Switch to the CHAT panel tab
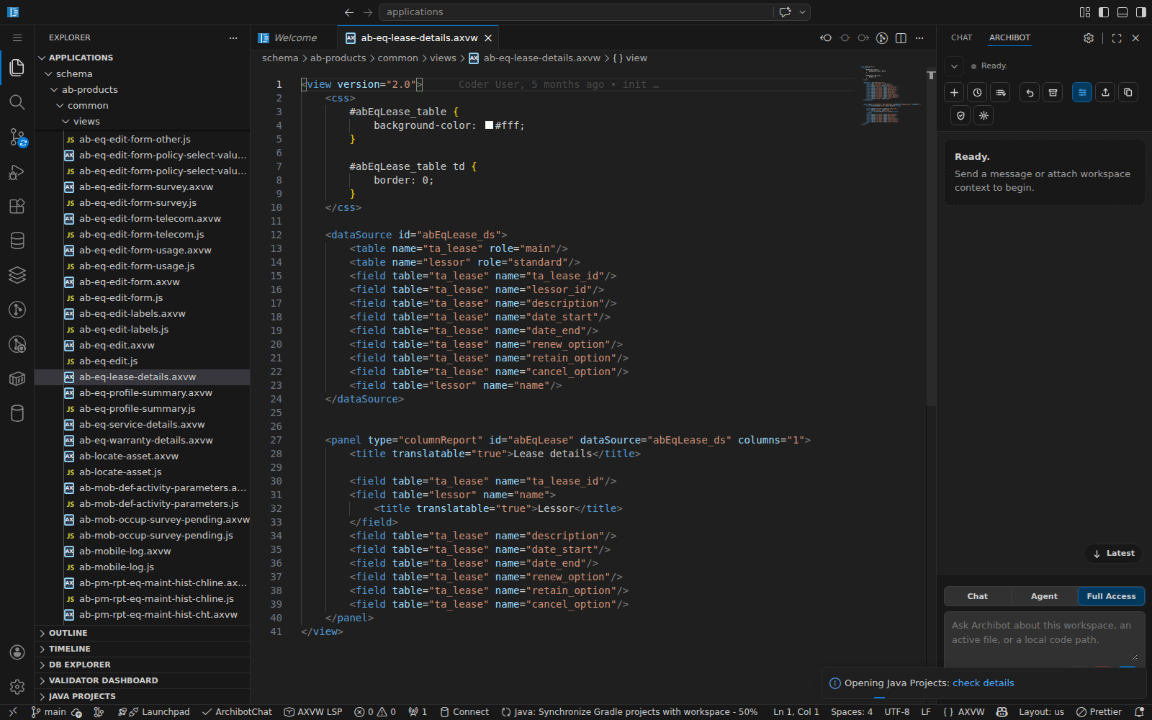 coord(961,37)
